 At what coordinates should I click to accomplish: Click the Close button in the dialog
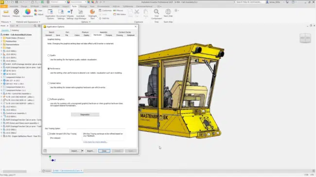pos(104,151)
